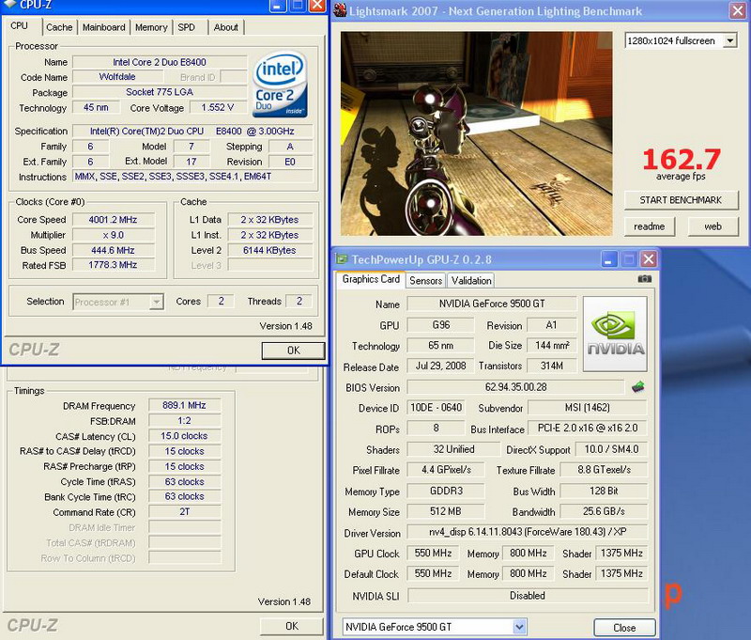
Task: Click the Level 2 cache value 6144 KBytes
Action: tap(269, 250)
